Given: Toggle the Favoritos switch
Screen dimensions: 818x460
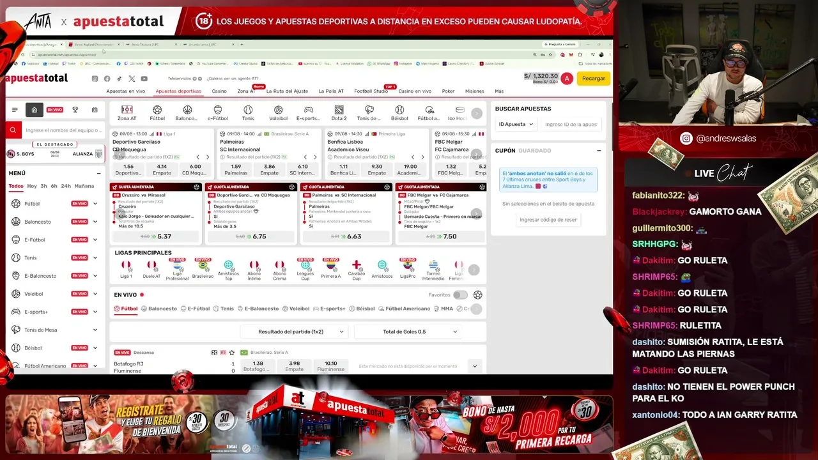Looking at the screenshot, I should (x=460, y=295).
